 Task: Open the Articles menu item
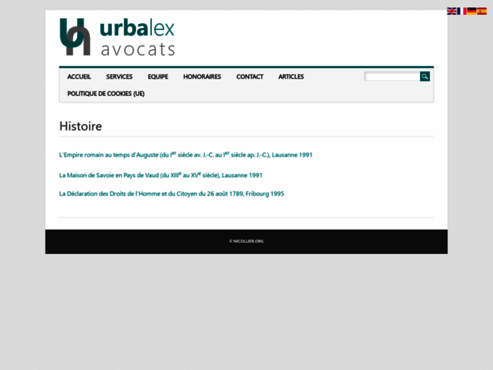pyautogui.click(x=291, y=76)
